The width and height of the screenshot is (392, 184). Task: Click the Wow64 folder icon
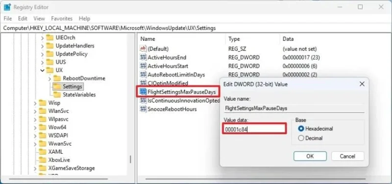[43, 127]
